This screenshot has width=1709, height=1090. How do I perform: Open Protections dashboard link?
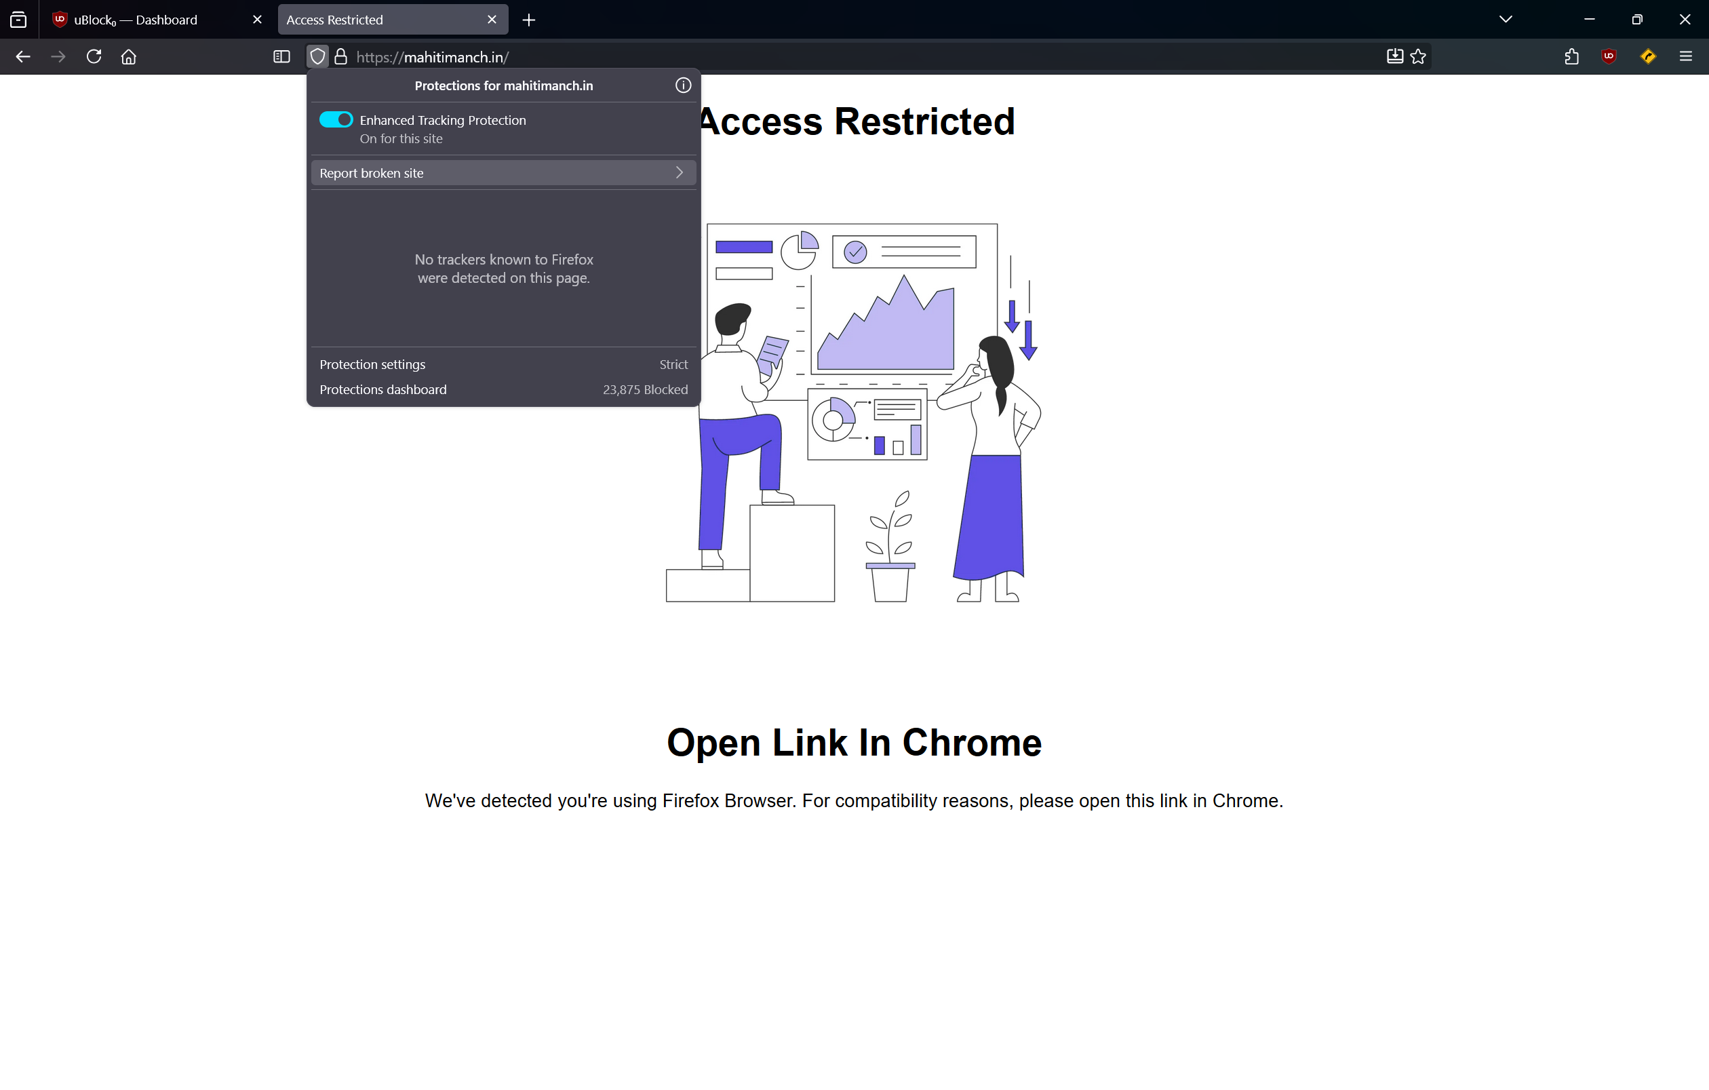[x=383, y=389]
